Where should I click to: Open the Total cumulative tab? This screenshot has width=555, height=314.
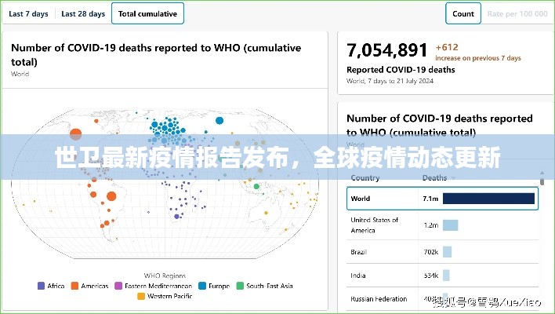click(x=148, y=13)
